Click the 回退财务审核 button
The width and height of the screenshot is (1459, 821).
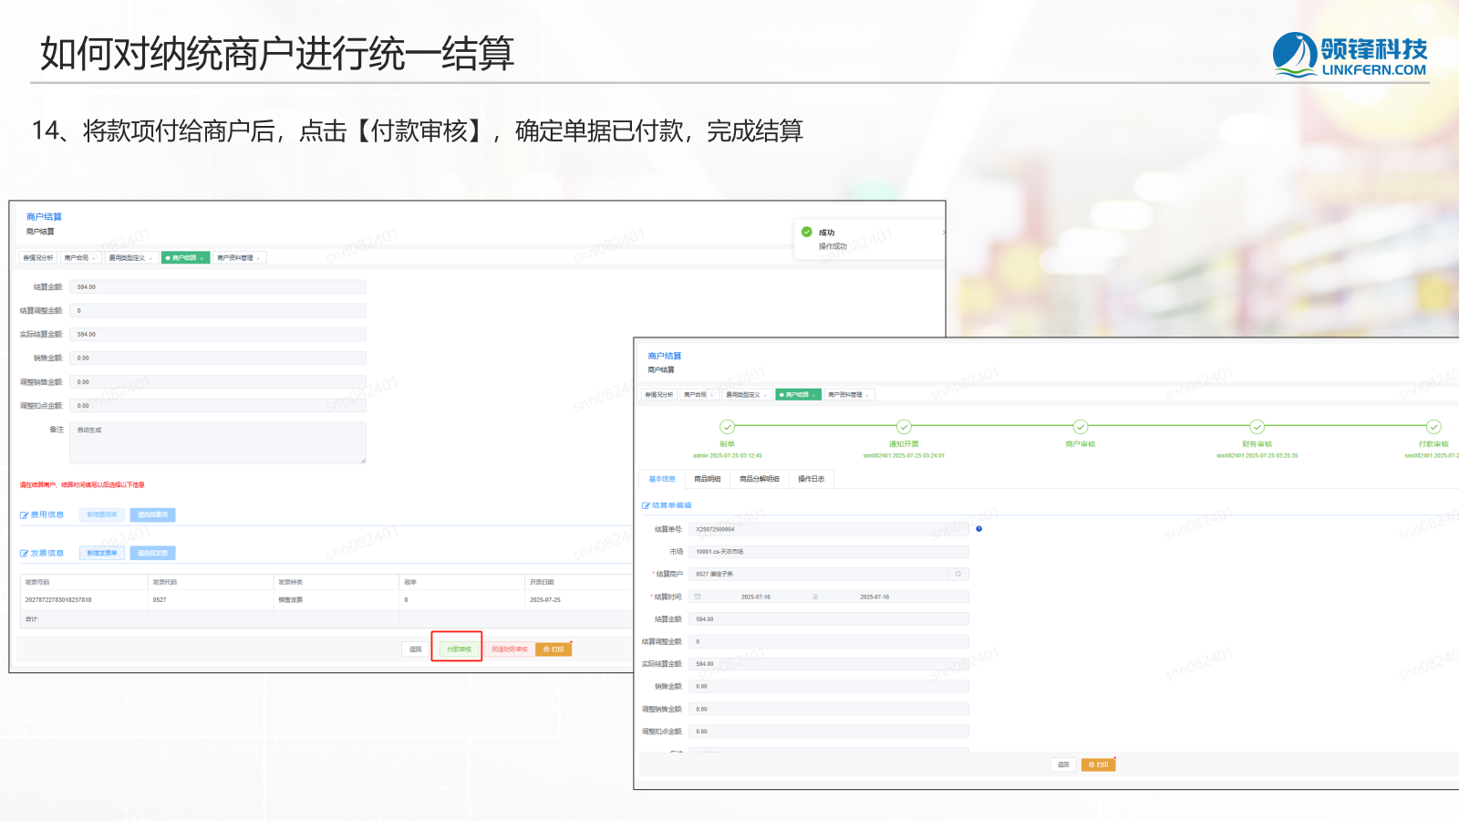510,649
